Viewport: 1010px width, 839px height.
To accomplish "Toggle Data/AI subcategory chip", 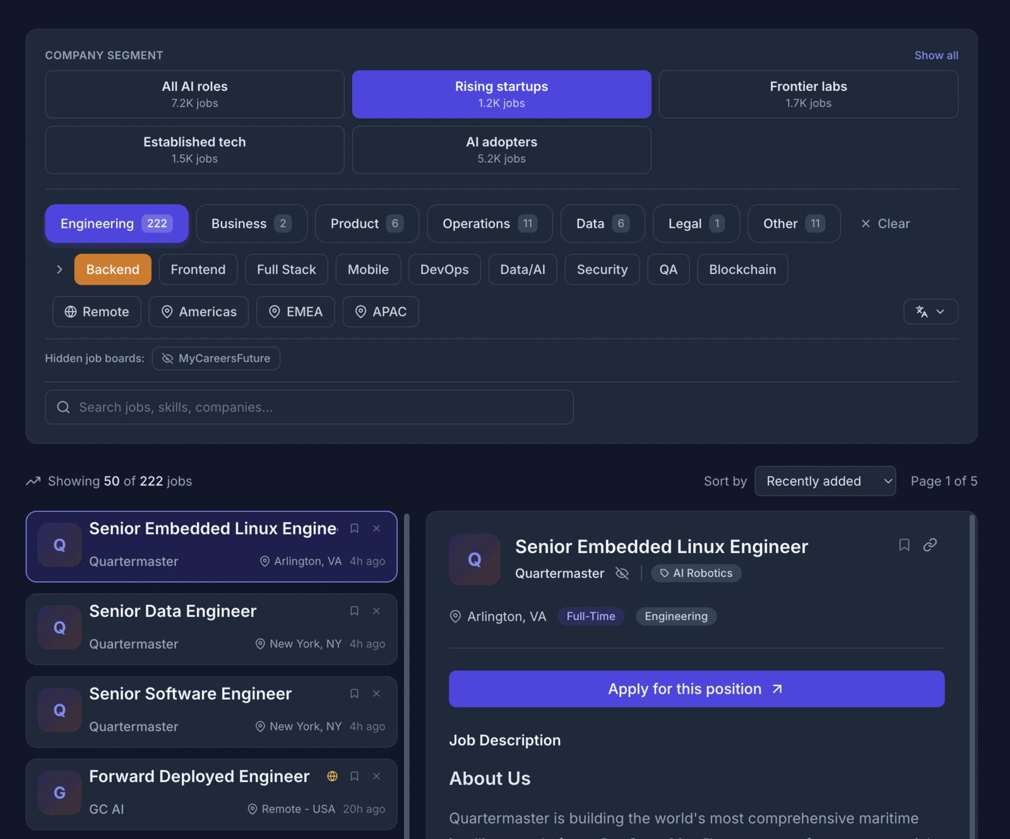I will (523, 270).
